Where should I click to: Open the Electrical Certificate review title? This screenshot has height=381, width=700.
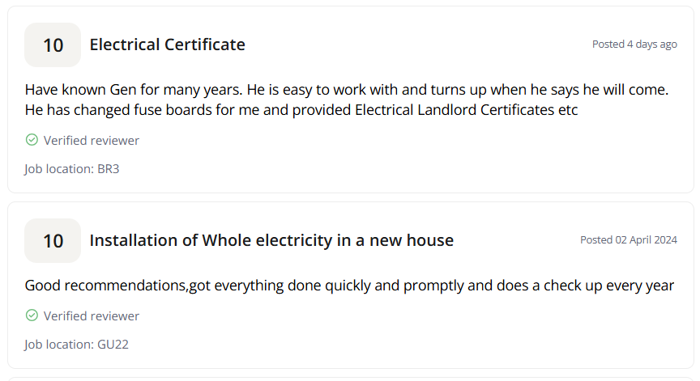click(168, 44)
